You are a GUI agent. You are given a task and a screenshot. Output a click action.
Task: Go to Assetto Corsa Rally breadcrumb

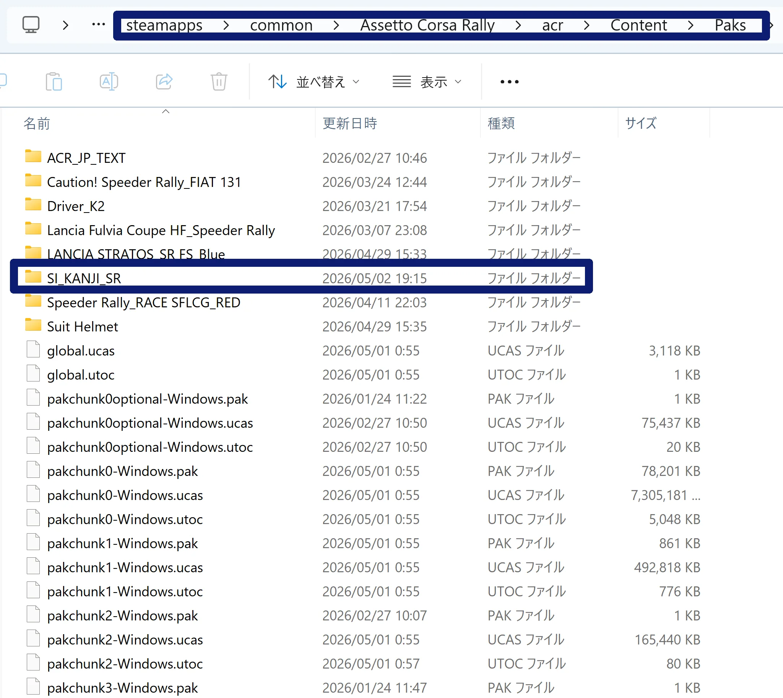point(427,25)
